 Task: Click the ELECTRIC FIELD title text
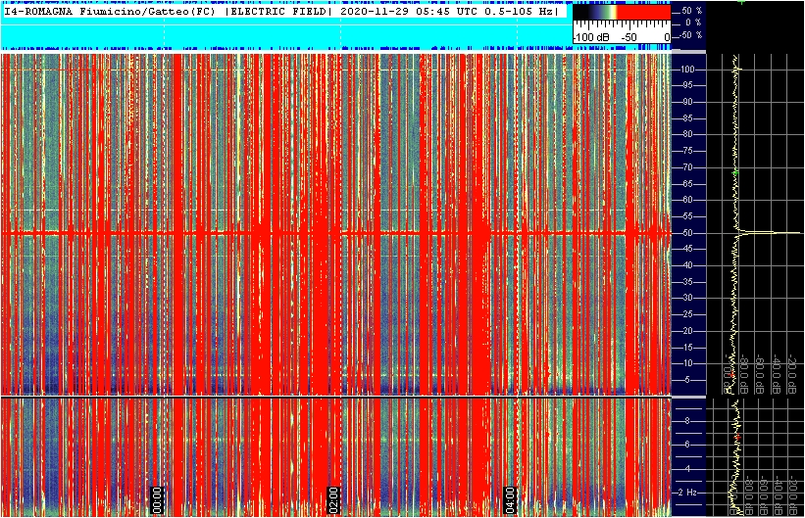[x=277, y=12]
